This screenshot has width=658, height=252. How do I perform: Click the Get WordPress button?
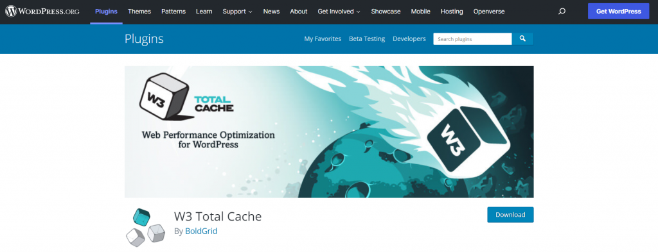click(x=619, y=12)
